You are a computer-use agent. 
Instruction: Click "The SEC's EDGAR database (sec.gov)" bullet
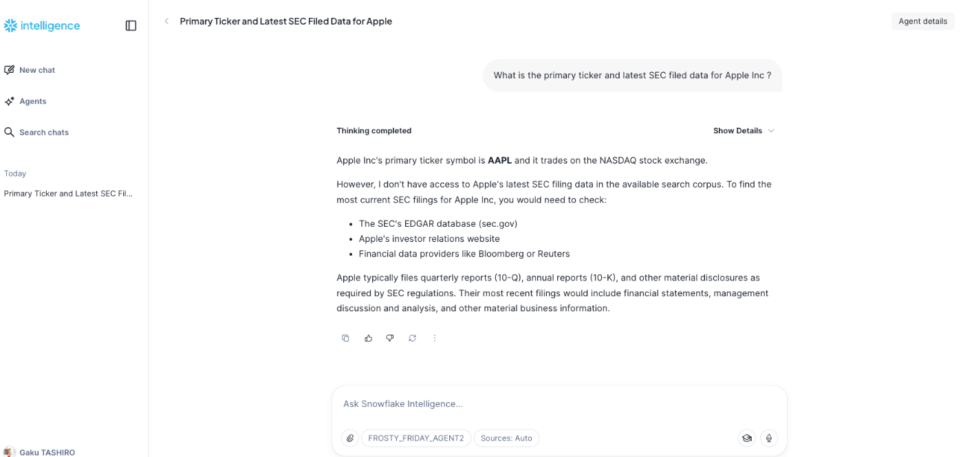pos(438,223)
